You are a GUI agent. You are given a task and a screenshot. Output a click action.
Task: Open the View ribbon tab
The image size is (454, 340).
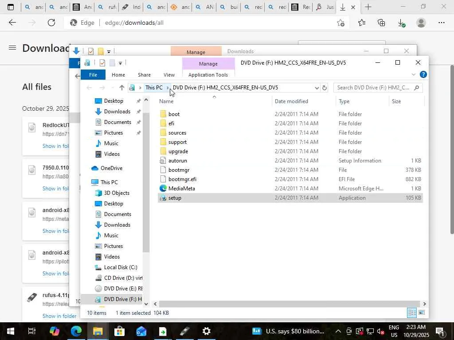pos(169,74)
